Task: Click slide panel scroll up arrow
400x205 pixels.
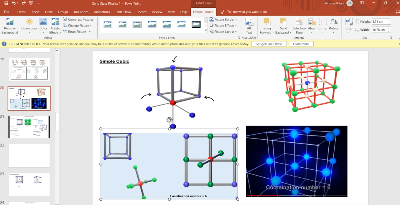Action: click(x=57, y=50)
